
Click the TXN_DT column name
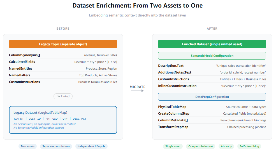point(18,119)
